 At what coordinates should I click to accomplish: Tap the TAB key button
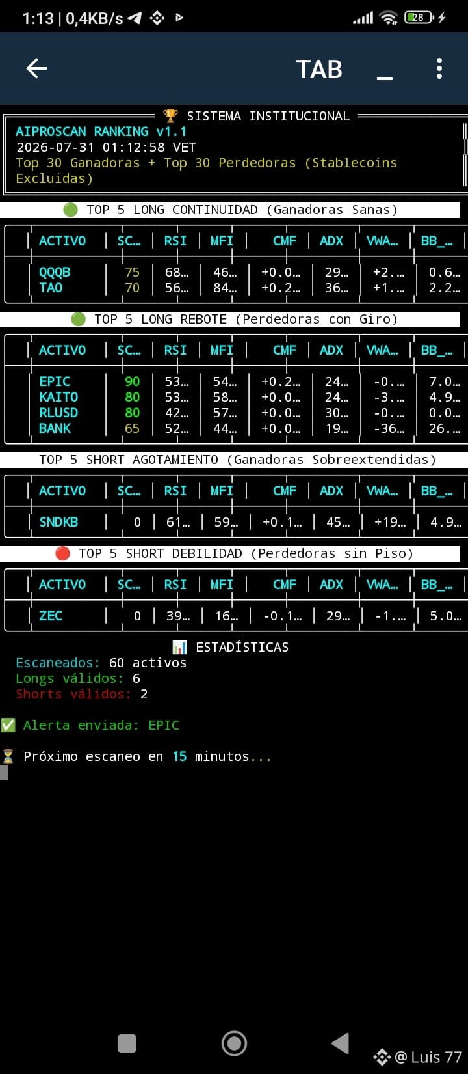coord(319,69)
